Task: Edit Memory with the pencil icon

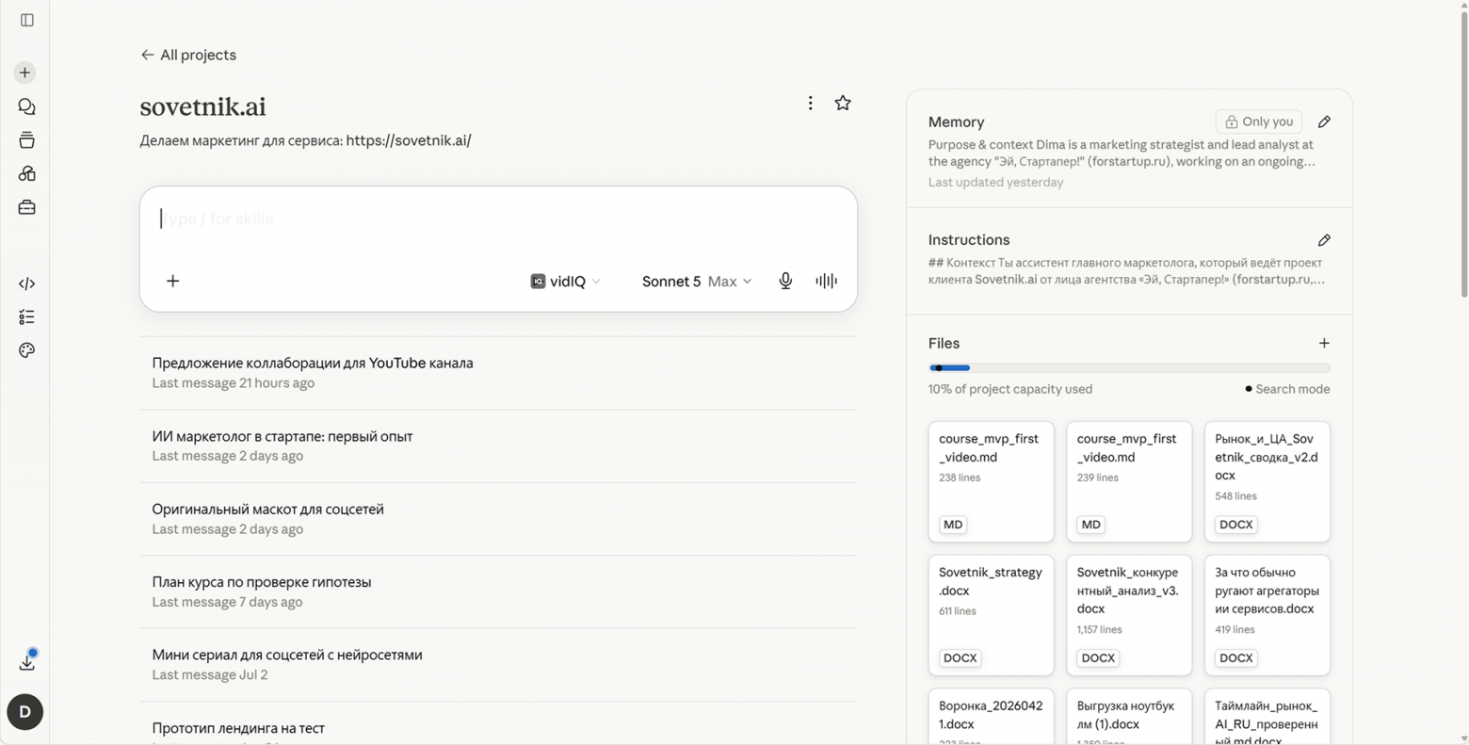Action: pos(1324,121)
